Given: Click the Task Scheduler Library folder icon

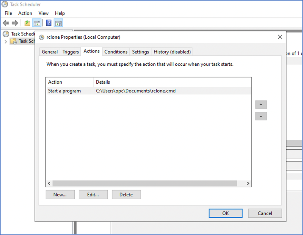Looking at the screenshot, I should click(13, 41).
